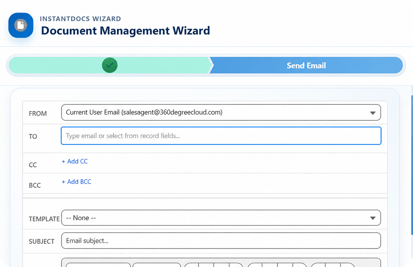The height and width of the screenshot is (267, 413).
Task: Click the Document Management Wizard heading
Action: 125,31
